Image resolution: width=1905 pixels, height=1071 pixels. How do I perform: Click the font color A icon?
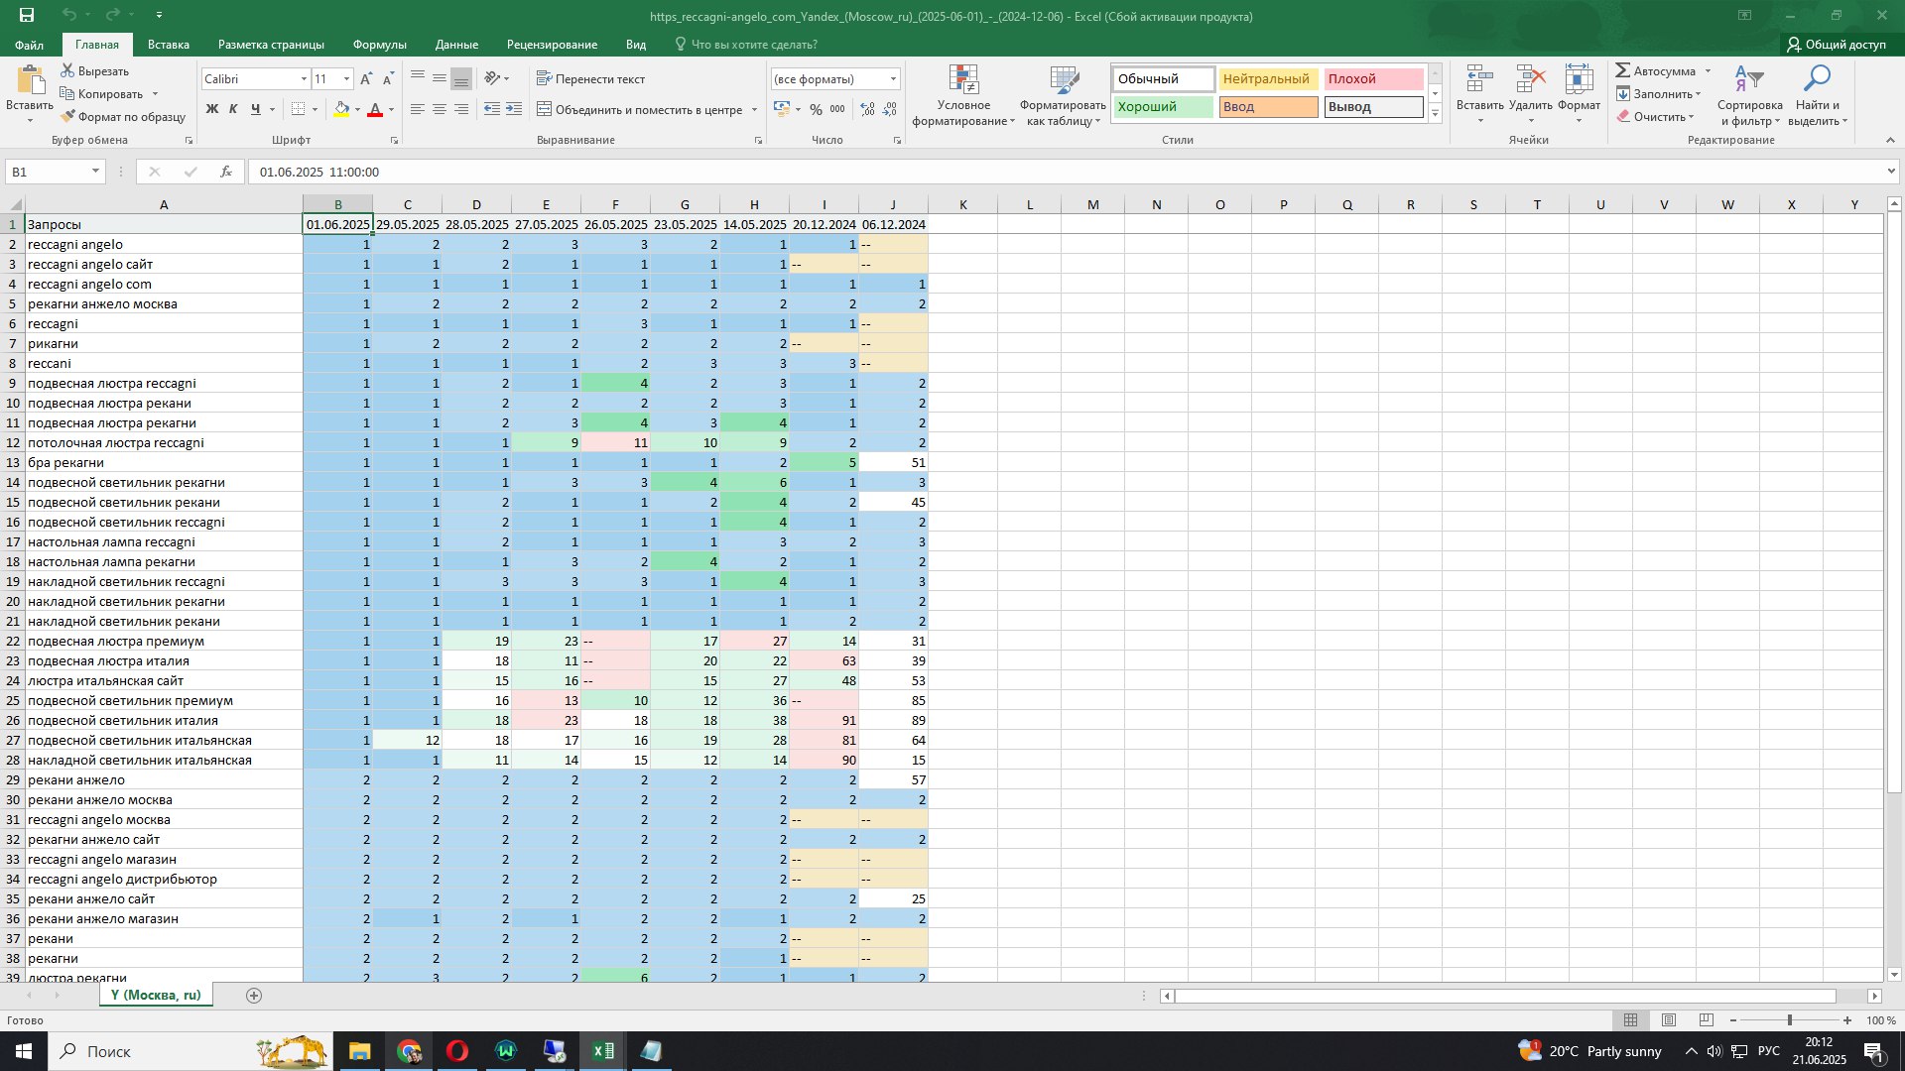[375, 109]
